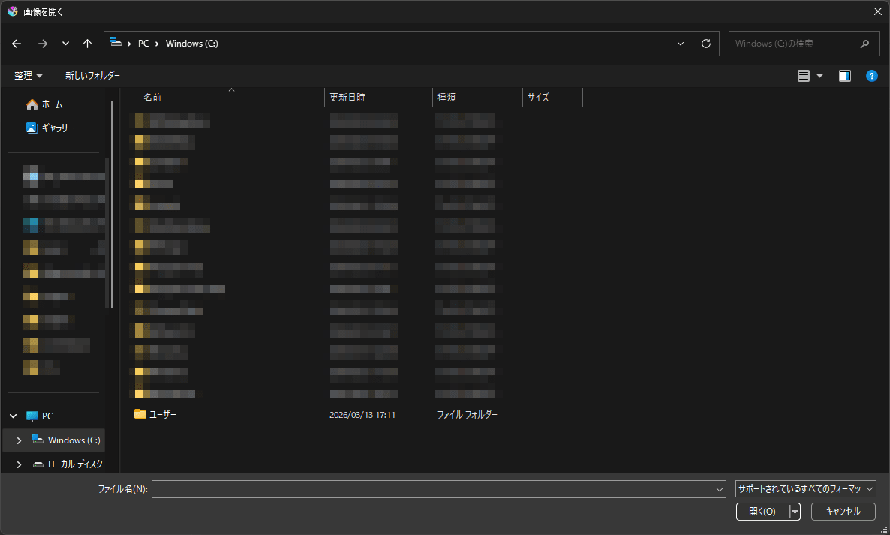This screenshot has height=535, width=890.
Task: Expand the address bar history dropdown
Action: [x=681, y=44]
